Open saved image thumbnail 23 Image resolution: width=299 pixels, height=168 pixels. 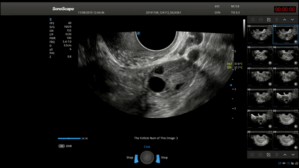260,140
